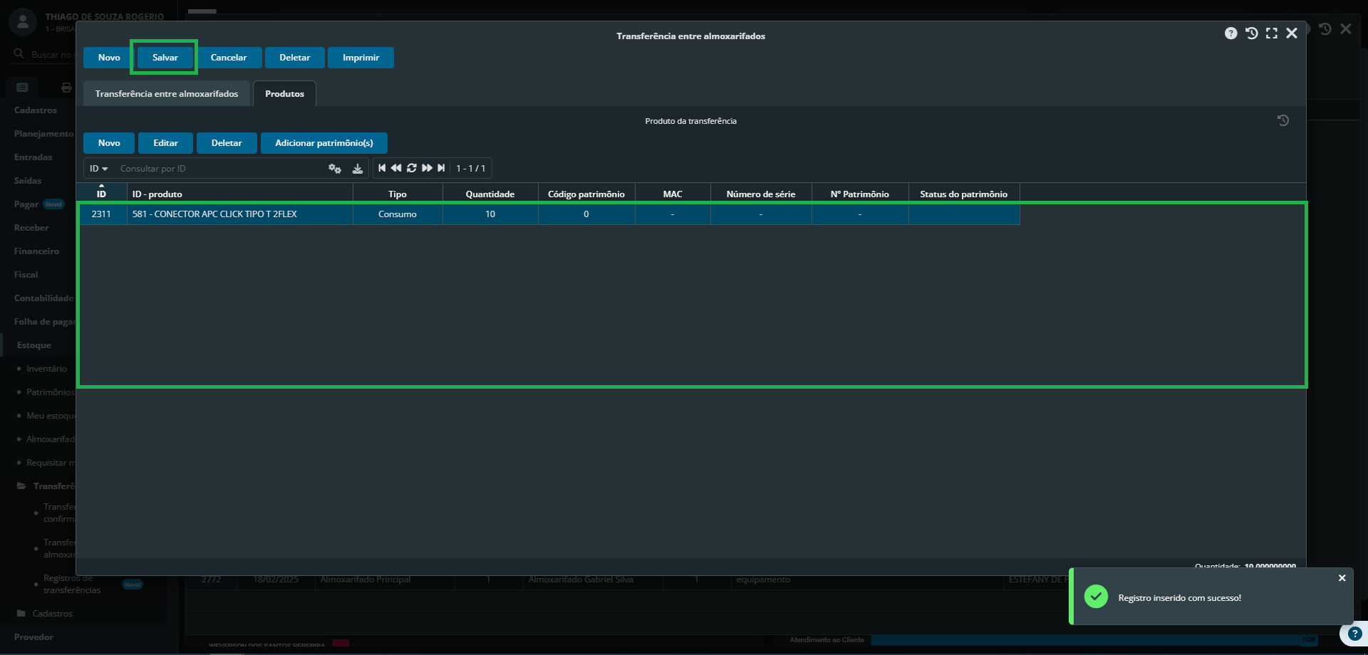Sort by the Quantidade column header

(x=489, y=194)
